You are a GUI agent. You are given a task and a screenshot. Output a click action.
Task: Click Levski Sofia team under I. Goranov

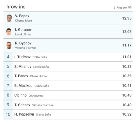(x=23, y=34)
